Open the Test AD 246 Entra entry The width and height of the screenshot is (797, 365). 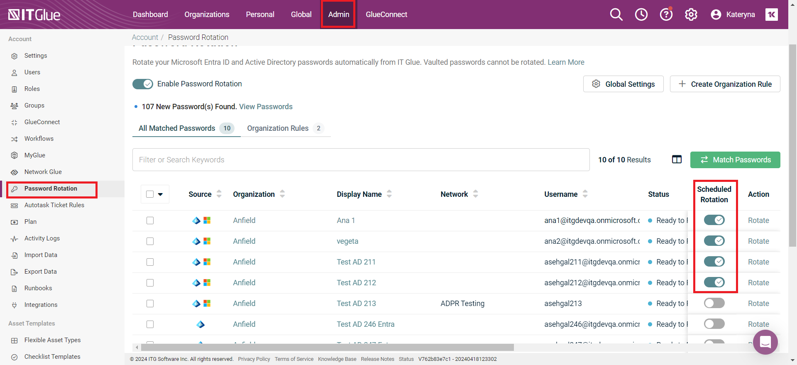pos(365,324)
